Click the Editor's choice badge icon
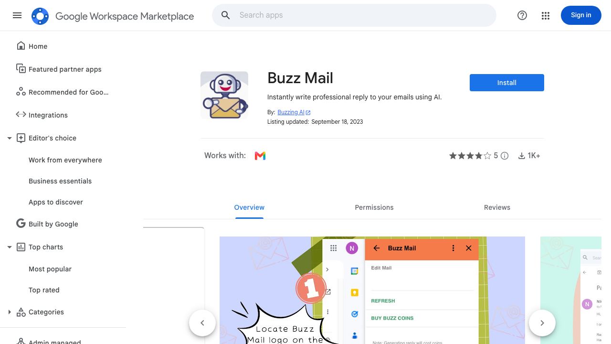 point(21,138)
